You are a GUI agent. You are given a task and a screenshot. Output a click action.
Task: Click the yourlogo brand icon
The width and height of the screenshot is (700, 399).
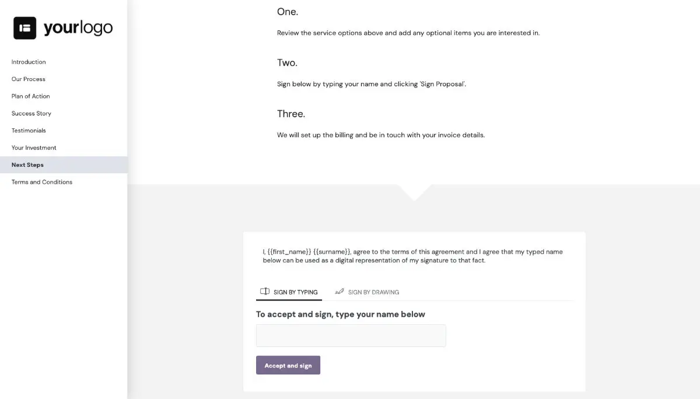click(24, 27)
